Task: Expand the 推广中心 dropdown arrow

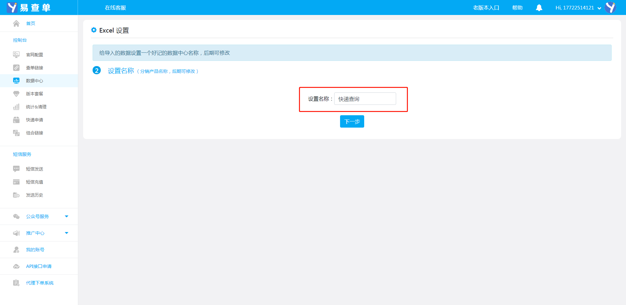Action: (67, 233)
